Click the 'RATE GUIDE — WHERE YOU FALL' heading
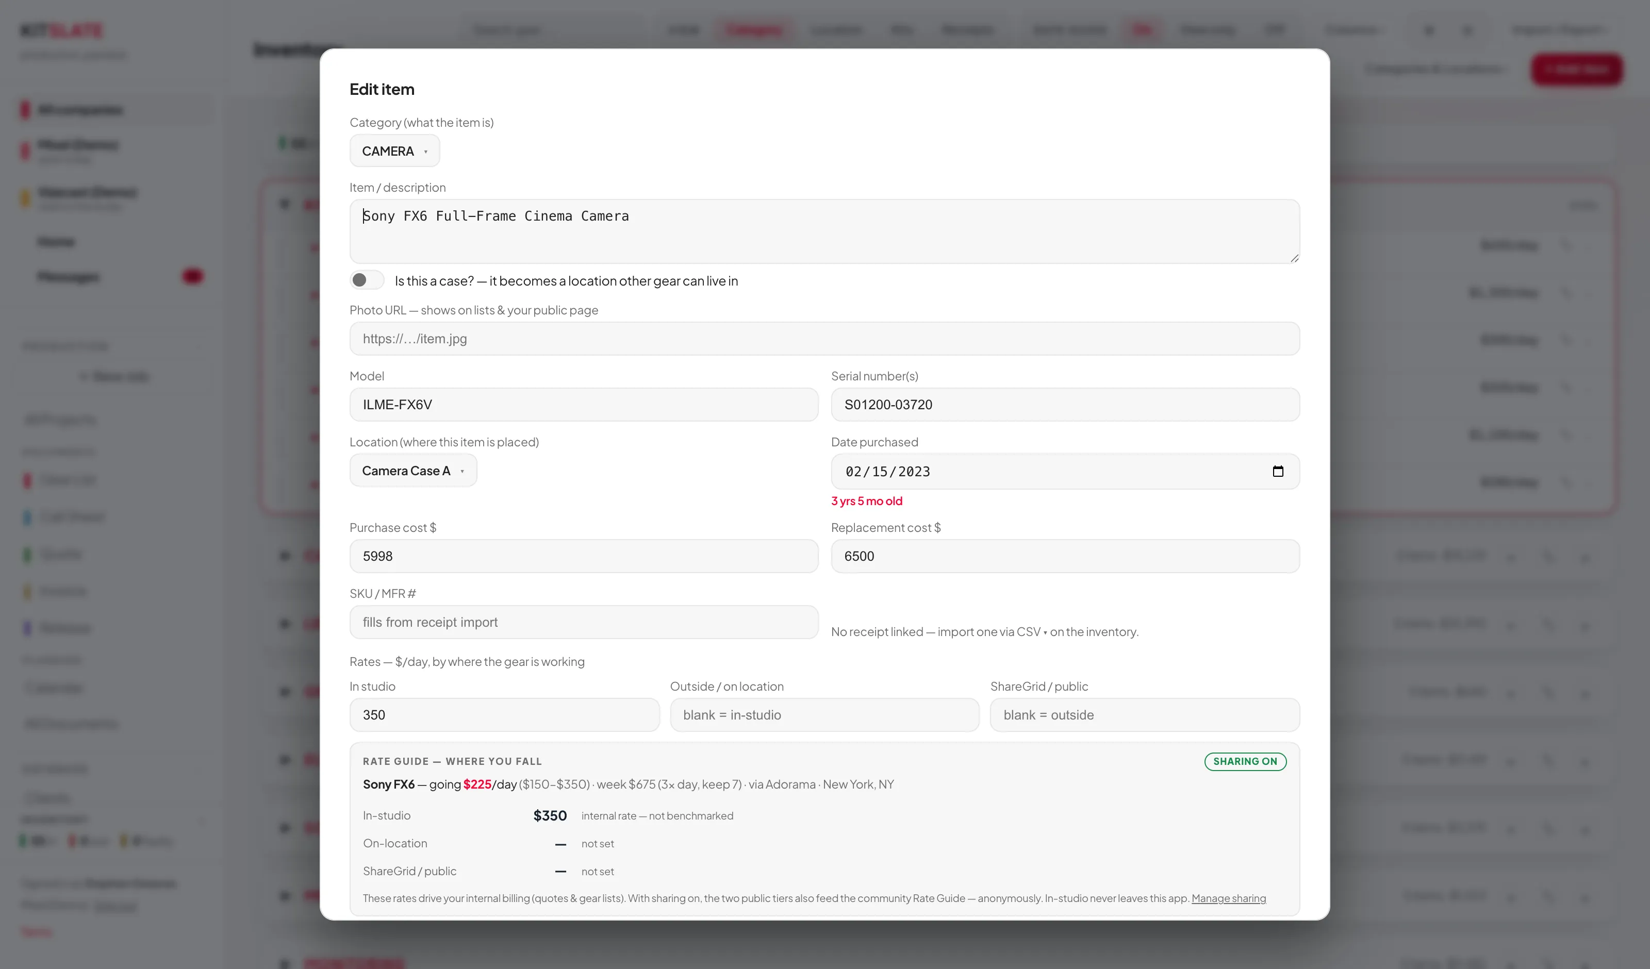Image resolution: width=1650 pixels, height=969 pixels. pyautogui.click(x=452, y=761)
